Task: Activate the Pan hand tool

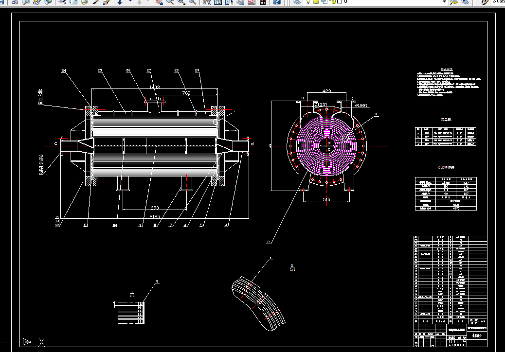Action: [x=159, y=2]
